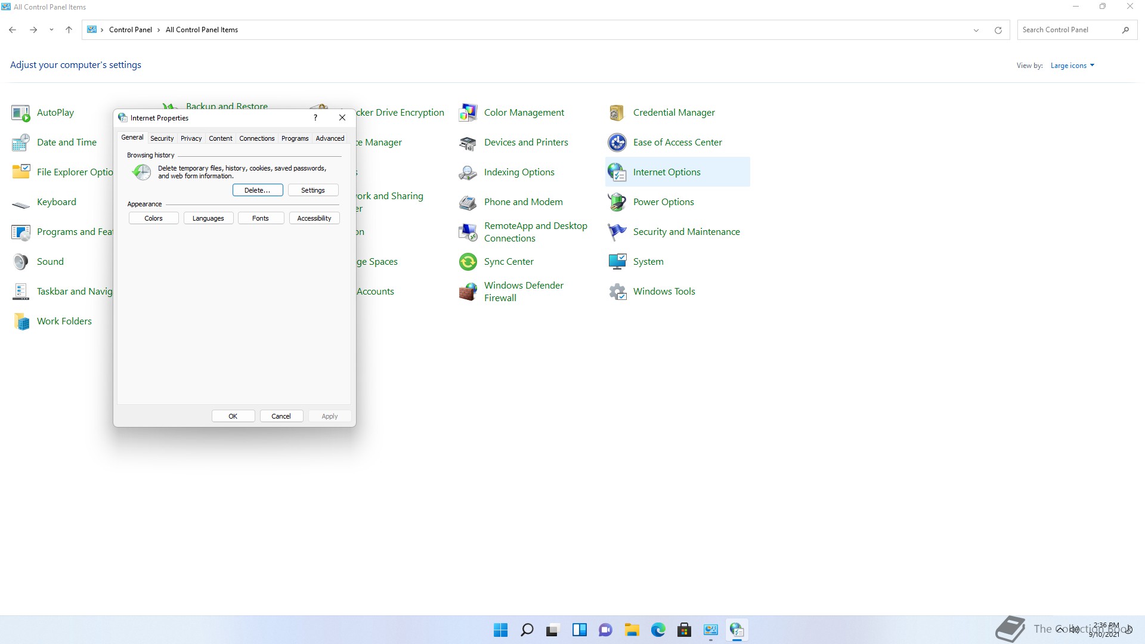Switch to the Security tab
Image resolution: width=1145 pixels, height=644 pixels.
click(162, 138)
